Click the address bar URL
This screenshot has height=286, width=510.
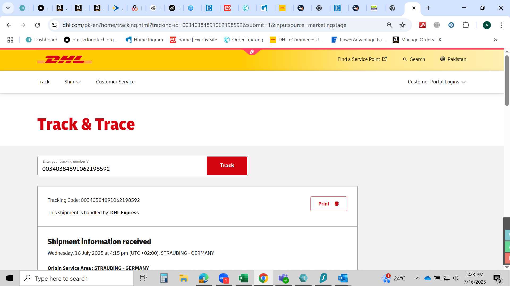tap(204, 25)
